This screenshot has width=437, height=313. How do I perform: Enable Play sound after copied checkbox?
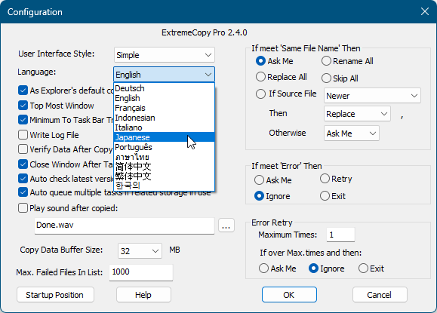(x=23, y=208)
